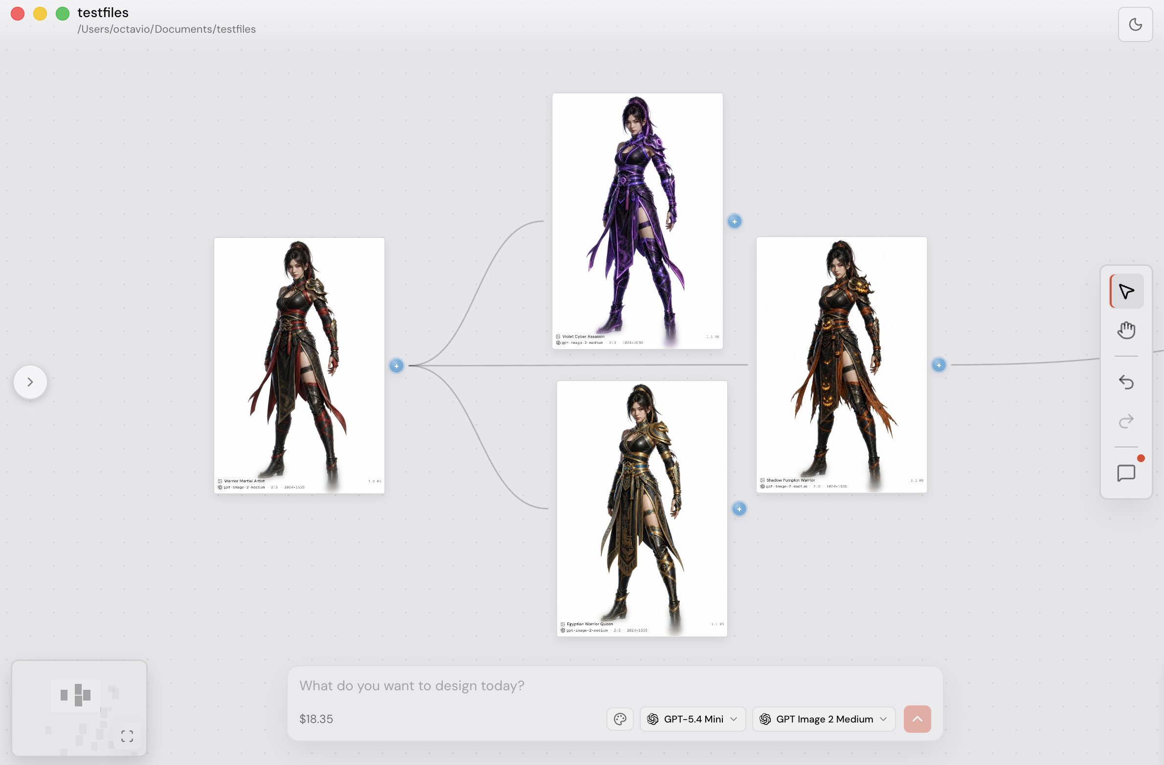The width and height of the screenshot is (1164, 765).
Task: Focus the 'What do you want to design today?' field
Action: coord(615,686)
